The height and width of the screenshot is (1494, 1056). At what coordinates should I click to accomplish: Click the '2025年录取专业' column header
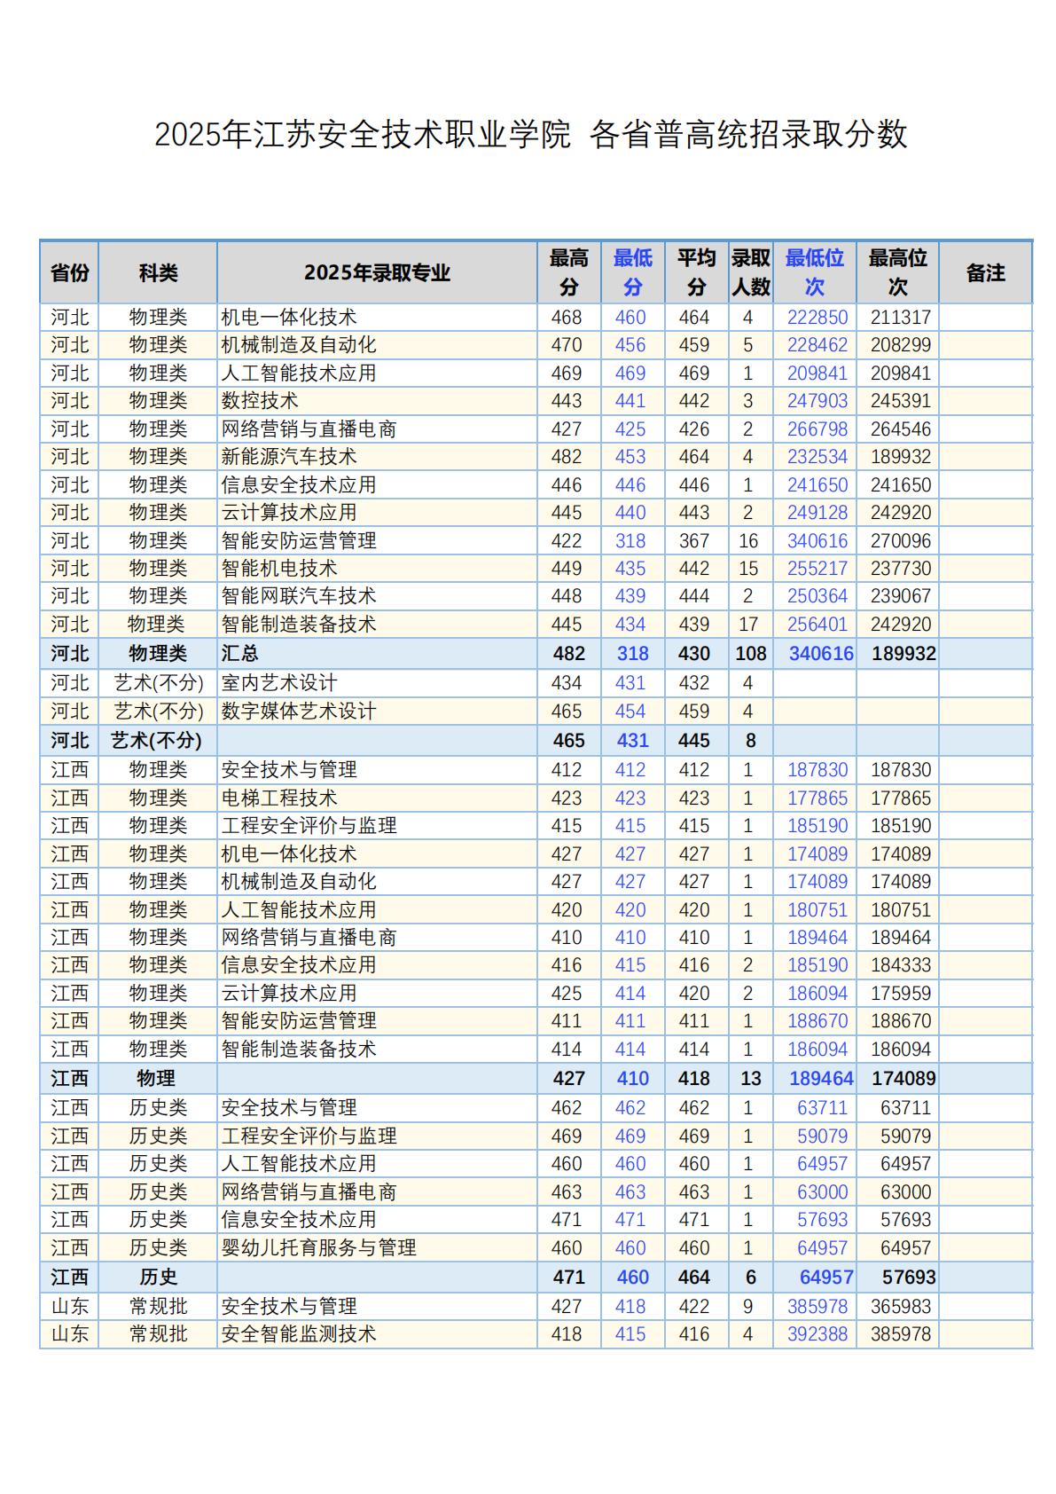point(378,272)
